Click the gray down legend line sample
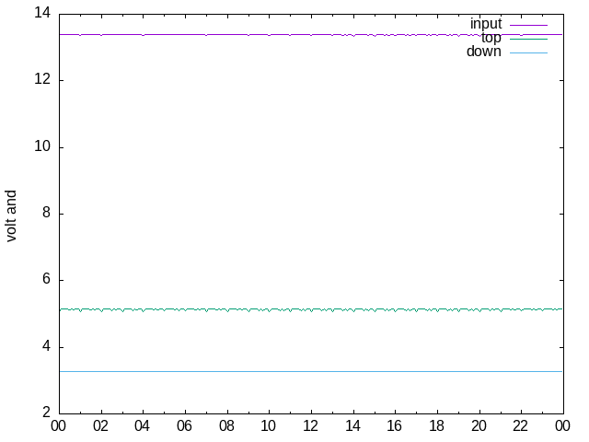This screenshot has height=442, width=589. click(528, 52)
